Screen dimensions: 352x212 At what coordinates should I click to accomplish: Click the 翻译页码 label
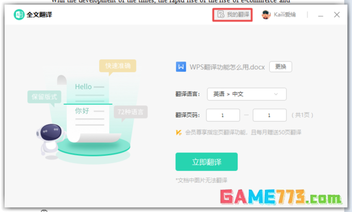[x=188, y=115]
